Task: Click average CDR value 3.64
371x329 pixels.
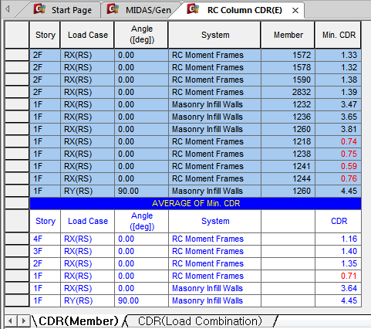Action: click(x=339, y=288)
